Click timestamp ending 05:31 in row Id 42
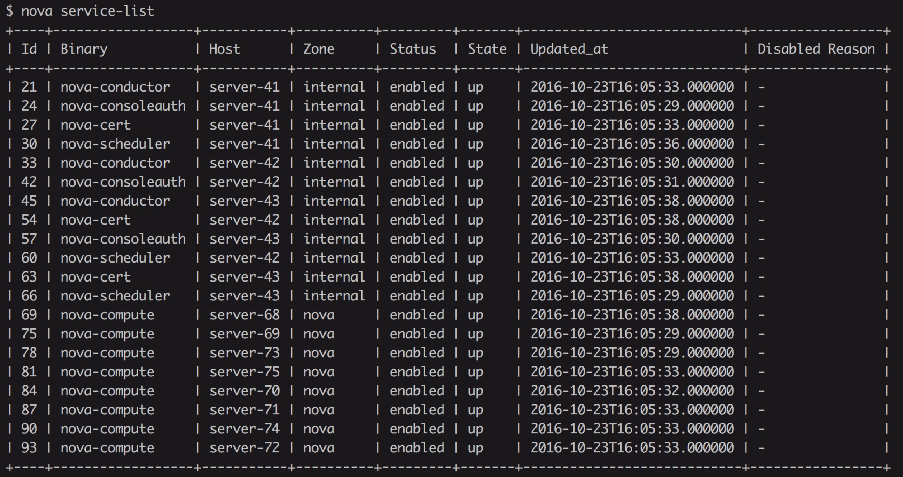903x477 pixels. (x=632, y=182)
